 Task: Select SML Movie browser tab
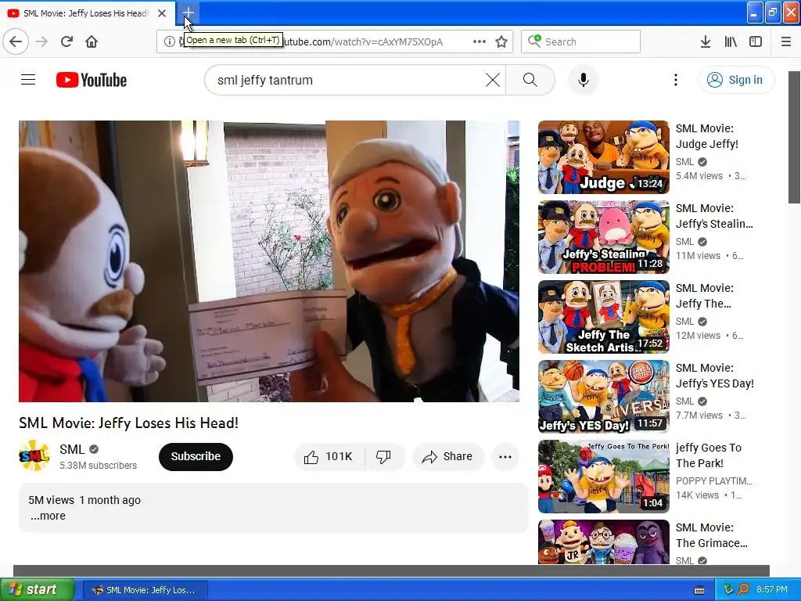pyautogui.click(x=88, y=13)
